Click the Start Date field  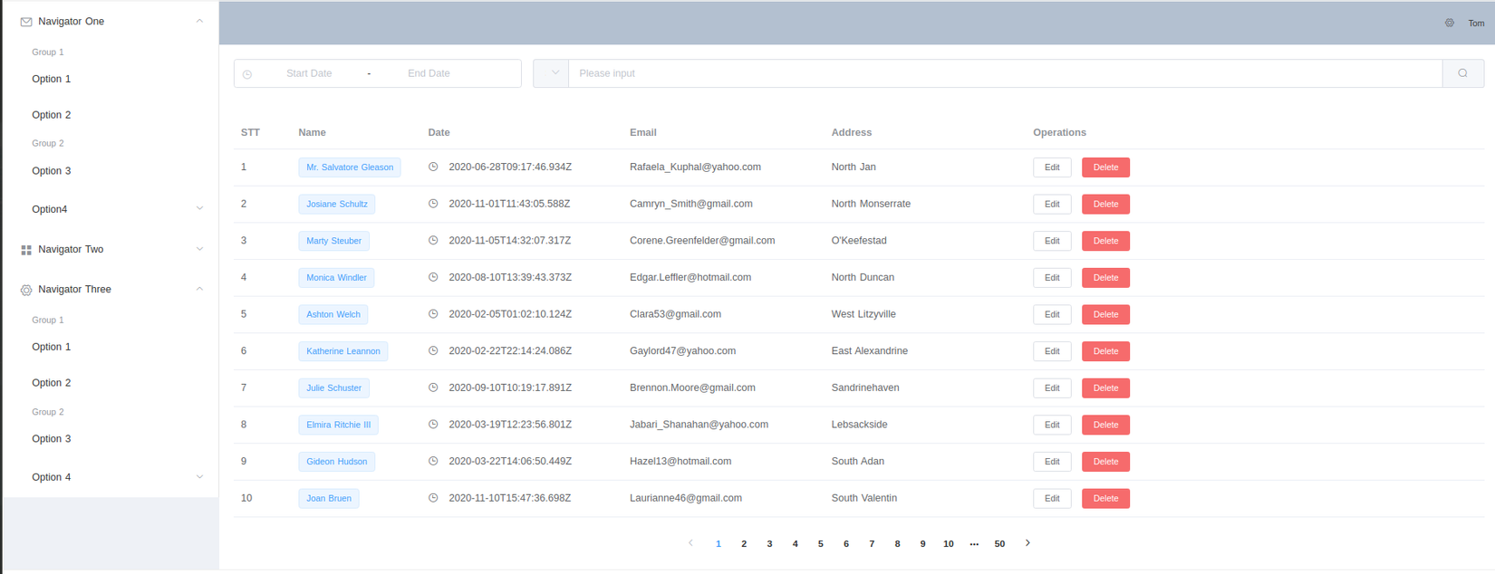tap(309, 73)
